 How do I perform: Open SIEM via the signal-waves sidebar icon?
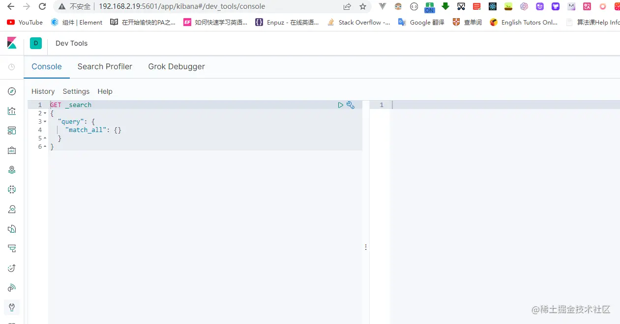coord(12,288)
